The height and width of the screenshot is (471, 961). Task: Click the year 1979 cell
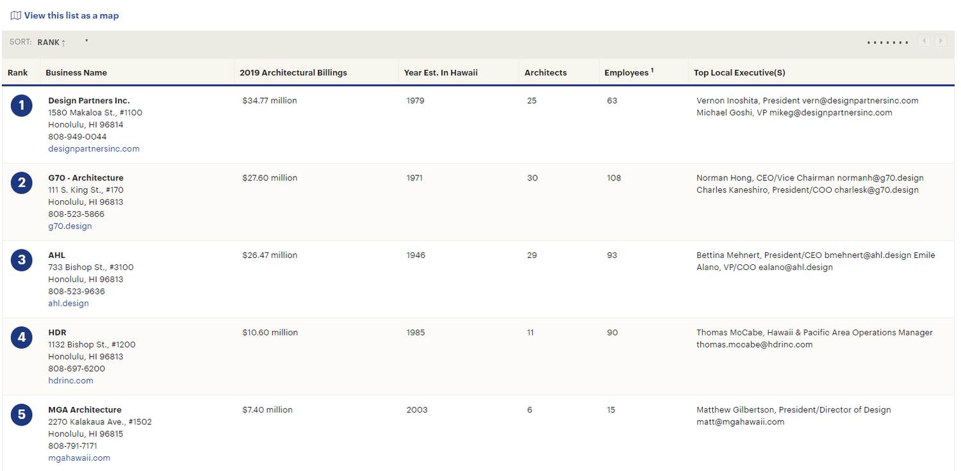click(415, 100)
